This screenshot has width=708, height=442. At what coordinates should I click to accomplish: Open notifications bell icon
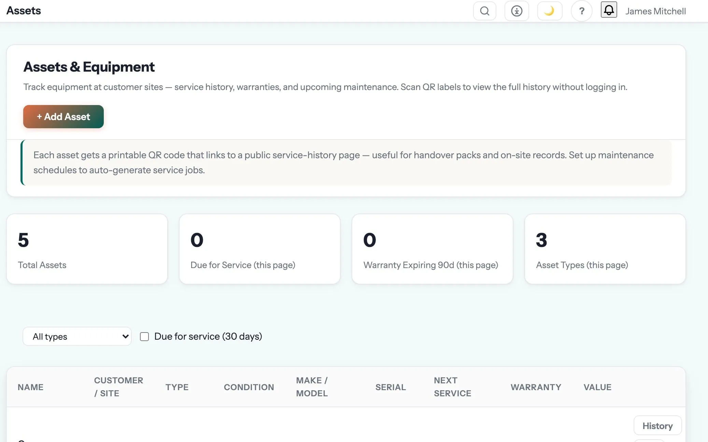pyautogui.click(x=609, y=10)
